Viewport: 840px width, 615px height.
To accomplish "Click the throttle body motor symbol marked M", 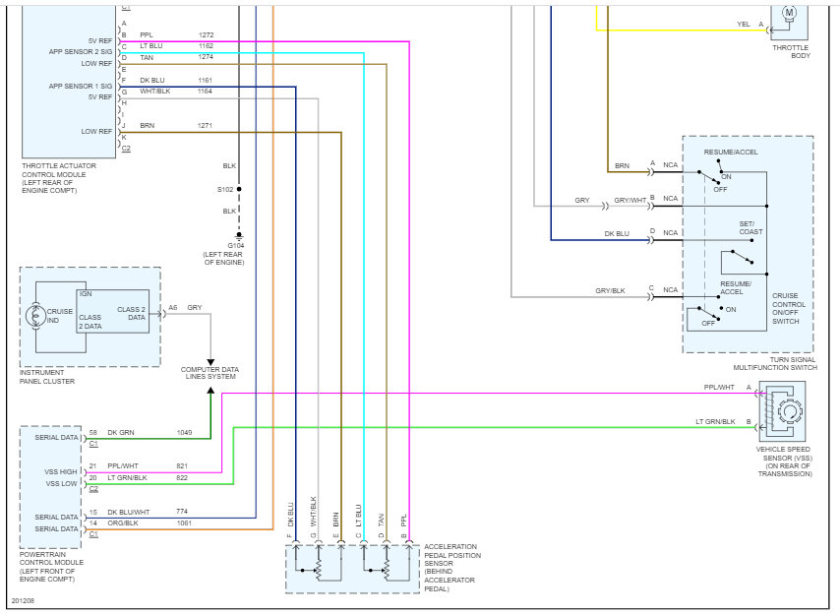I will (789, 14).
